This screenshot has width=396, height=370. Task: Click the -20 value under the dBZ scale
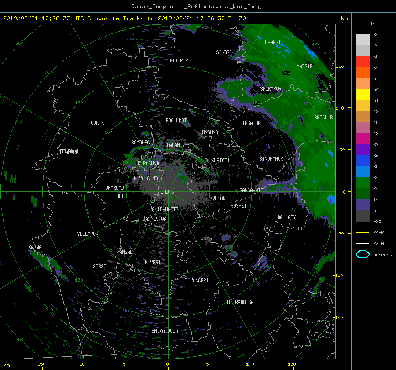[377, 221]
